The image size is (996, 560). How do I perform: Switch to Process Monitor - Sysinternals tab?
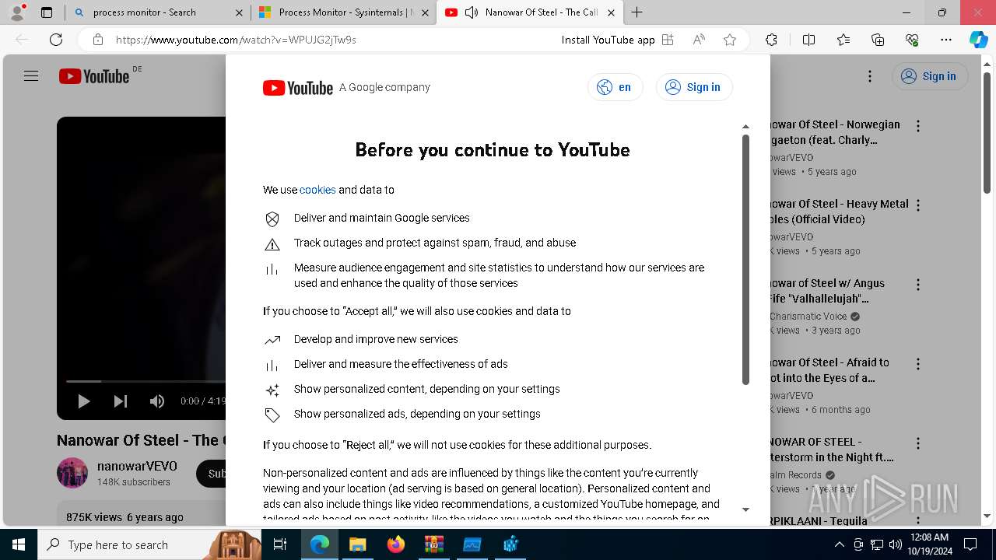(345, 12)
